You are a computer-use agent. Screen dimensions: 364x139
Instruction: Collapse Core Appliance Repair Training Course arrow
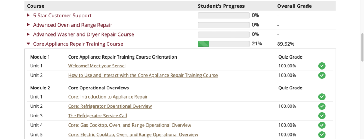point(28,44)
